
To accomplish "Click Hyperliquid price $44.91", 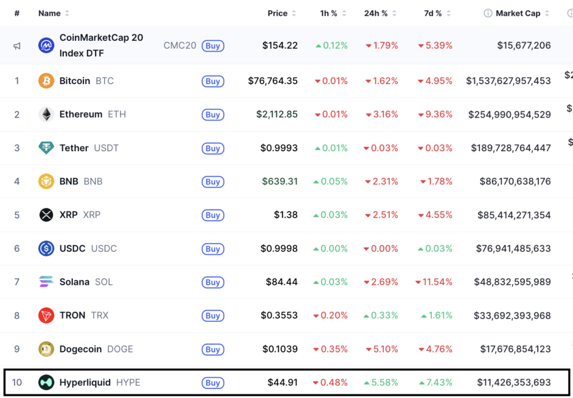I will 283,383.
